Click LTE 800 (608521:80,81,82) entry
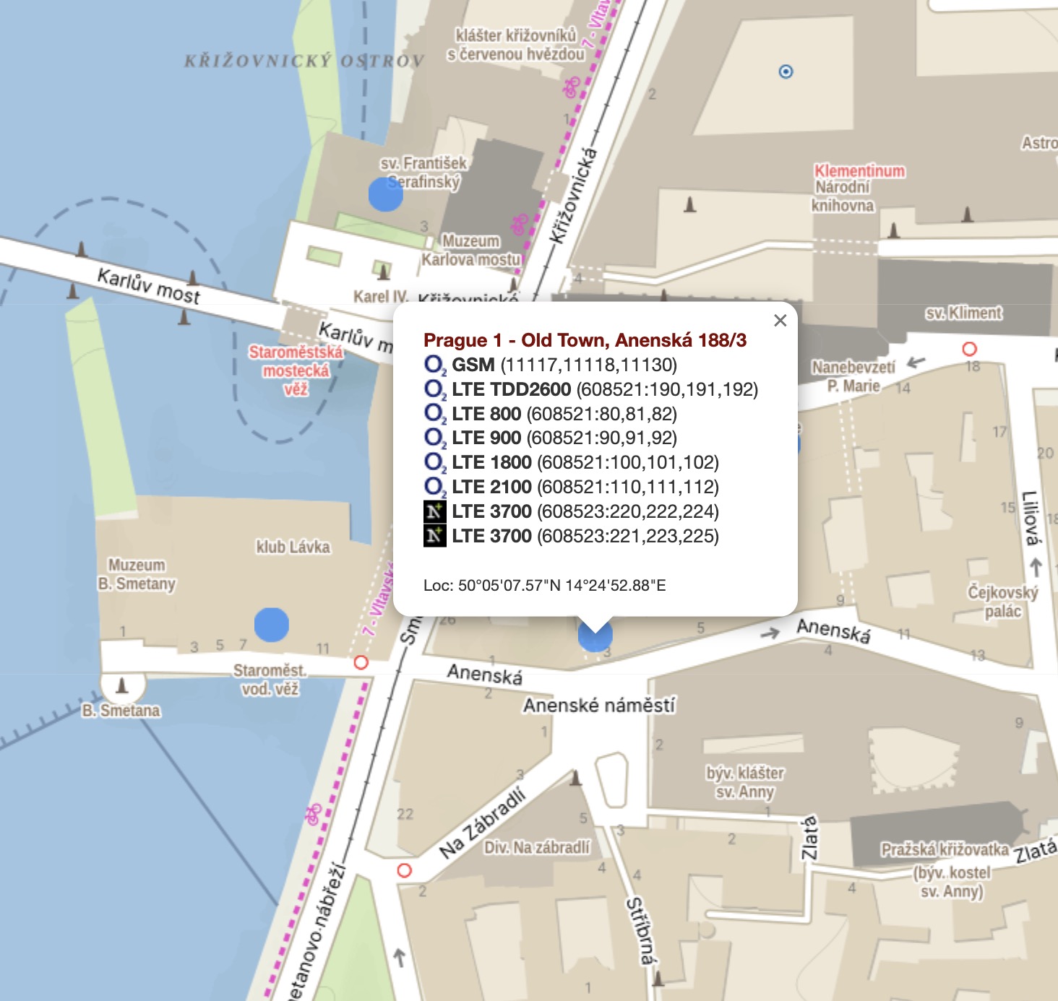 [x=564, y=414]
